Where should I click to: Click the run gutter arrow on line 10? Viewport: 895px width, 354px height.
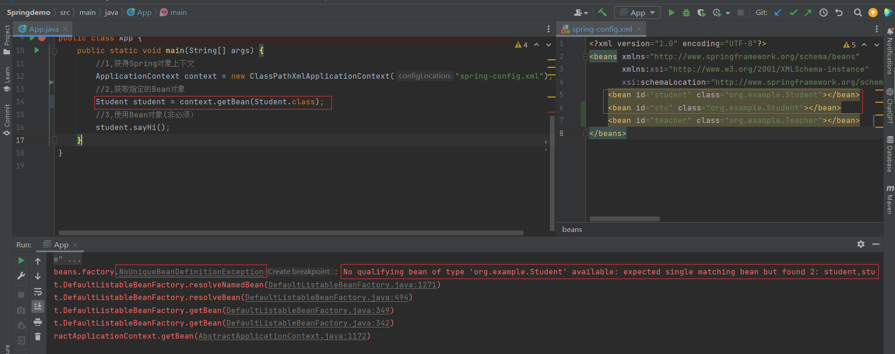[36, 50]
